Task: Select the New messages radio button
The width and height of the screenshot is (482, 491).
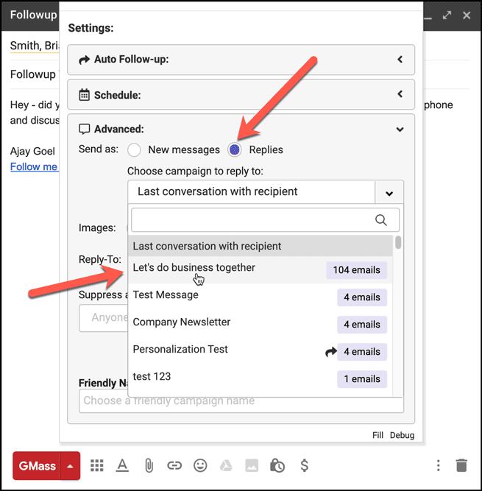Action: [x=134, y=150]
